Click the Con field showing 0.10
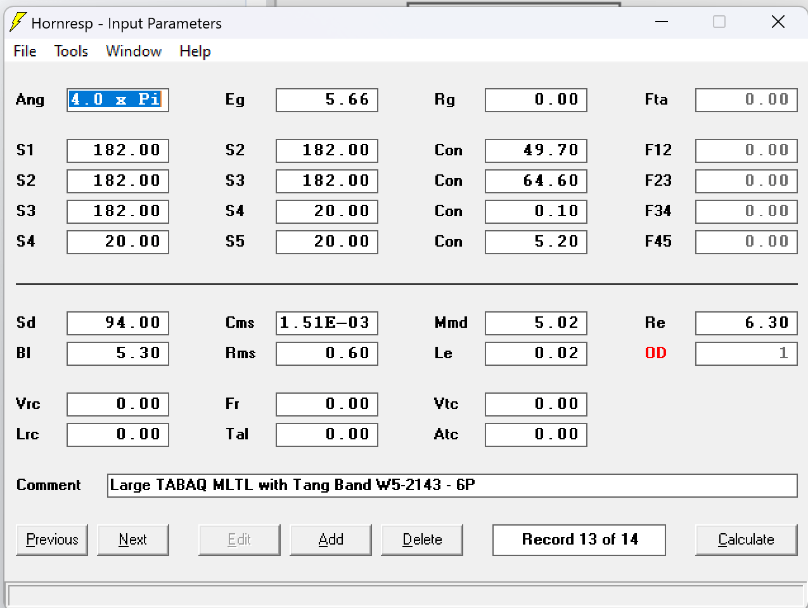808x608 pixels. 536,211
